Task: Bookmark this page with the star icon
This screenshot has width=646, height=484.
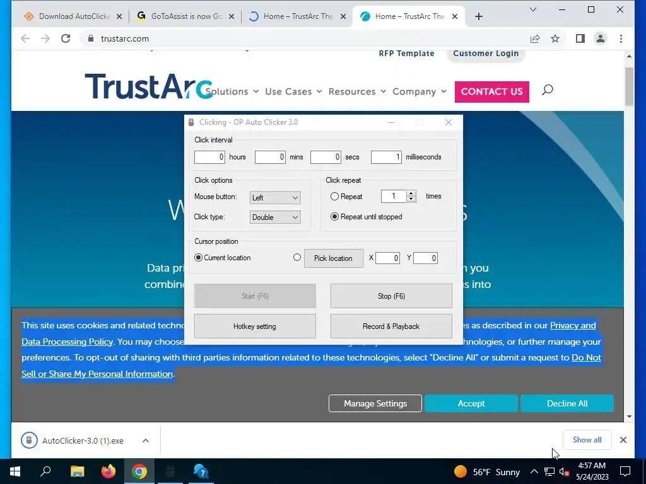Action: 555,38
